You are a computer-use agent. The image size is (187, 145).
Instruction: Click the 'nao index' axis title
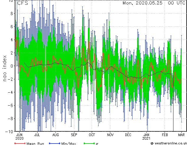pos(4,68)
